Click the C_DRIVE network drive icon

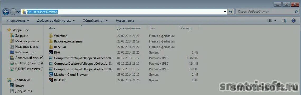click(12, 63)
